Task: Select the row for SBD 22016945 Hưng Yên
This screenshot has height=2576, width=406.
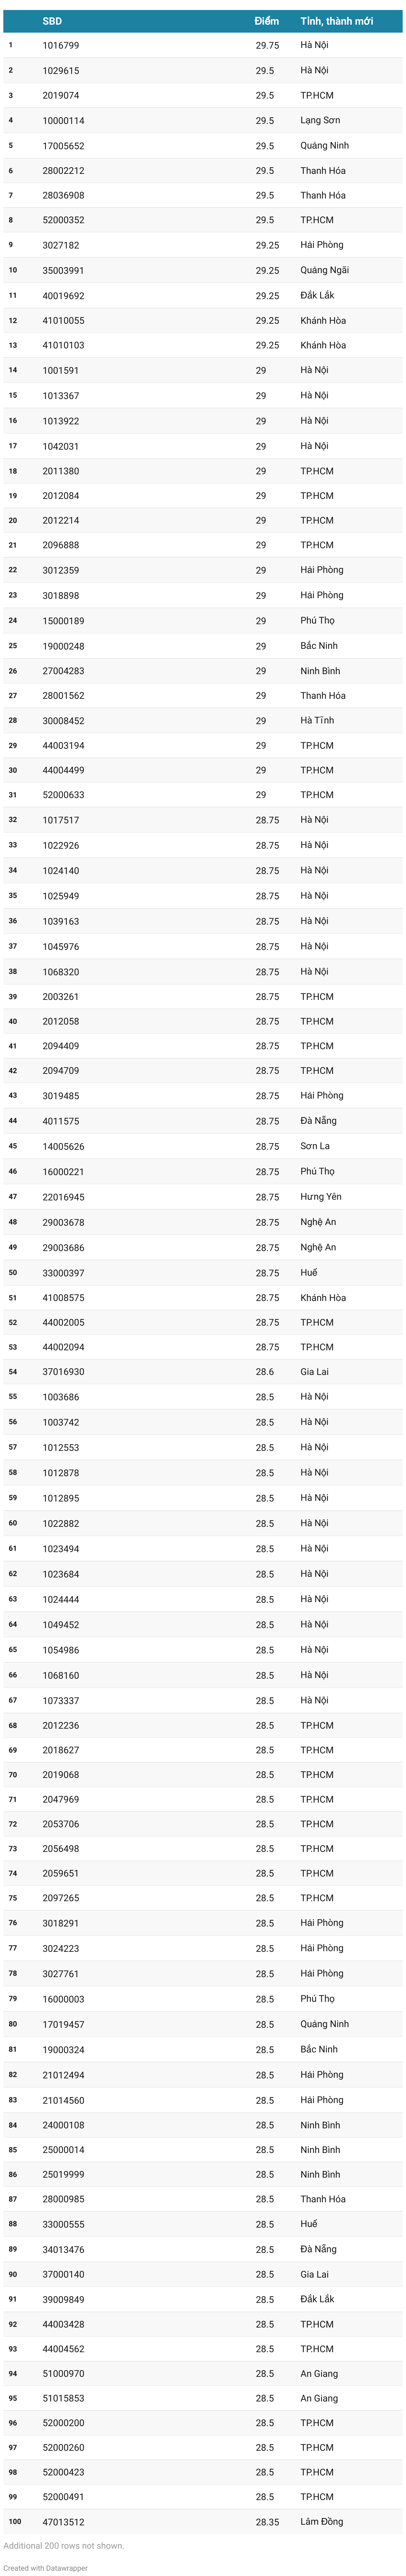Action: 203,1196
